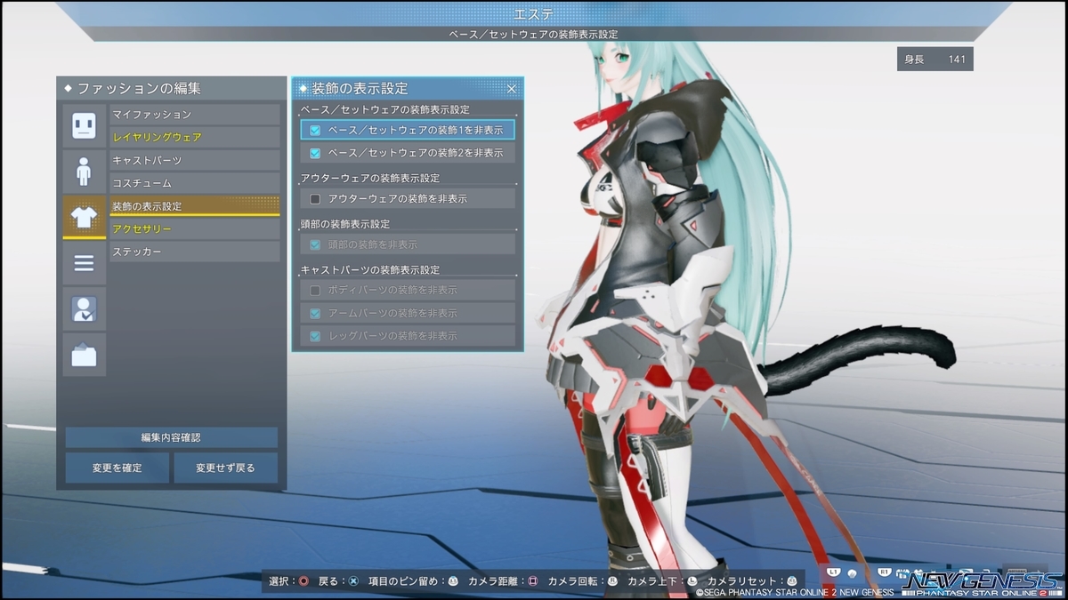The width and height of the screenshot is (1068, 600).
Task: Open the body figure icon category
Action: tap(85, 172)
